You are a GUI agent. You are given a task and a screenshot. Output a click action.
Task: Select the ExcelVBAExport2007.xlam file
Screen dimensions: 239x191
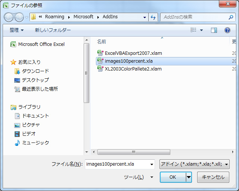pos(133,53)
